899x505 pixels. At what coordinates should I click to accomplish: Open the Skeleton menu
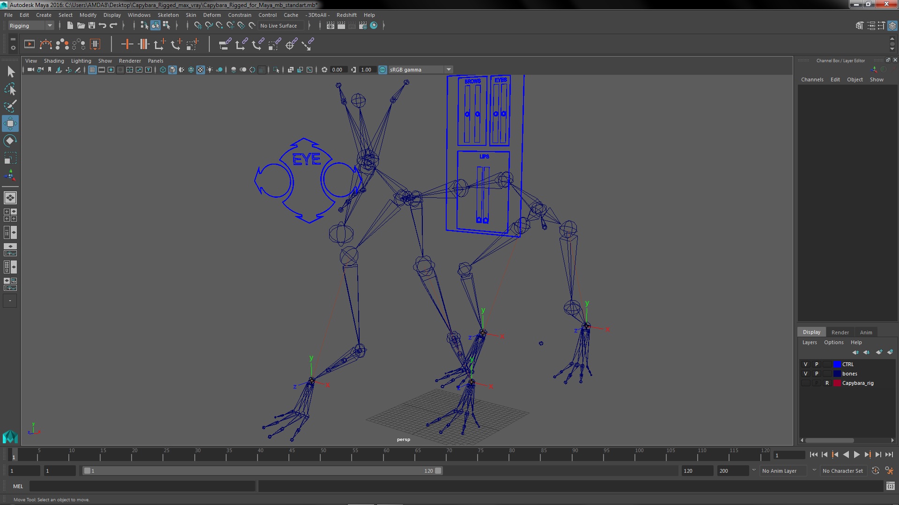point(168,15)
